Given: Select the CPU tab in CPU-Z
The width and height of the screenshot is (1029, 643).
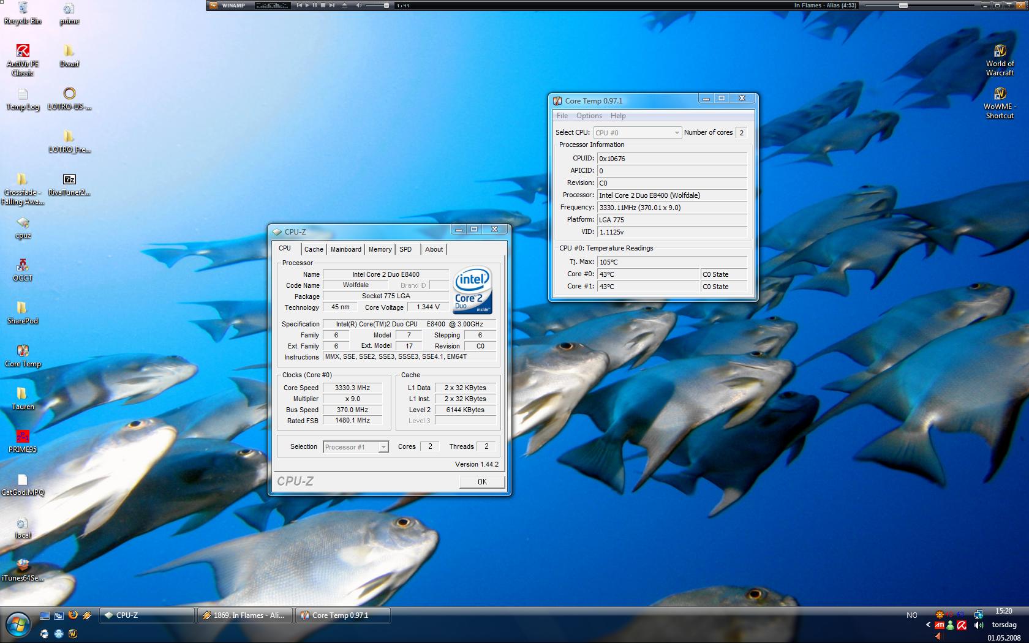Looking at the screenshot, I should click(285, 248).
